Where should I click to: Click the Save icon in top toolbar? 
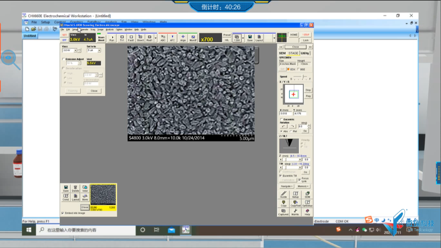250,38
